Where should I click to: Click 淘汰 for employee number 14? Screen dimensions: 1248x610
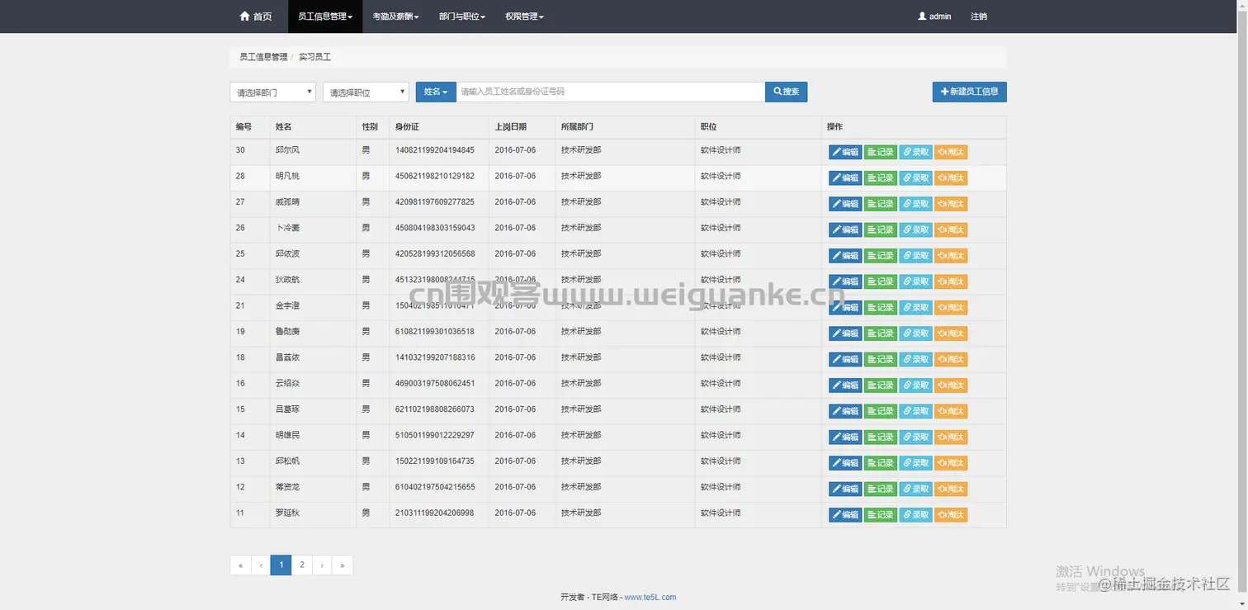pos(951,437)
